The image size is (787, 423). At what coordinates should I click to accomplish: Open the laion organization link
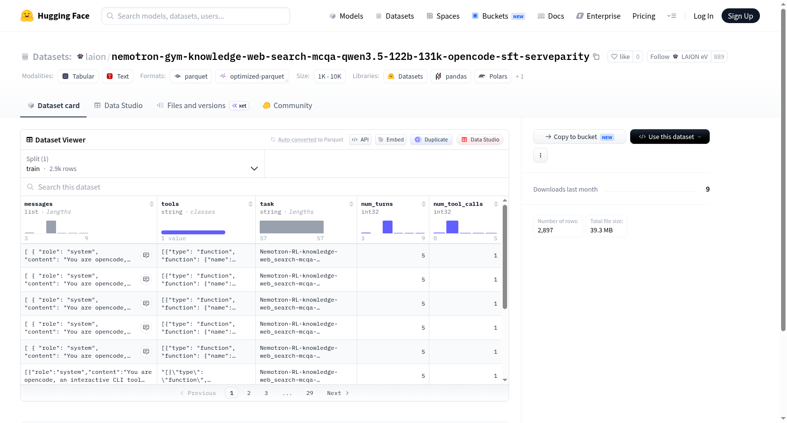(95, 56)
